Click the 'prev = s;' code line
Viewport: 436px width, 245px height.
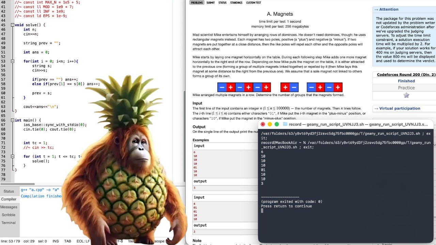(x=42, y=93)
